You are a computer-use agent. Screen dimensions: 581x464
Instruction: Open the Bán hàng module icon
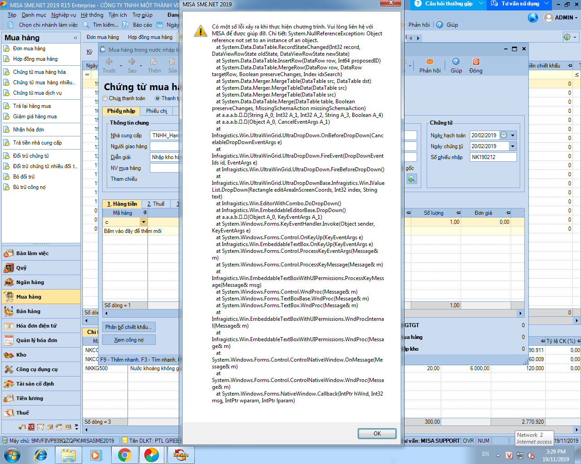[x=9, y=311]
